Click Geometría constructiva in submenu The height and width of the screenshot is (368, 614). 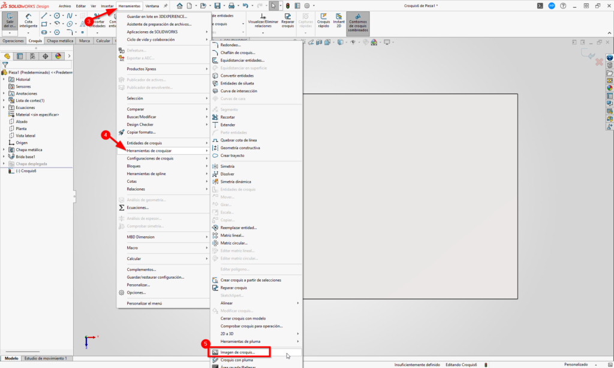pyautogui.click(x=240, y=148)
